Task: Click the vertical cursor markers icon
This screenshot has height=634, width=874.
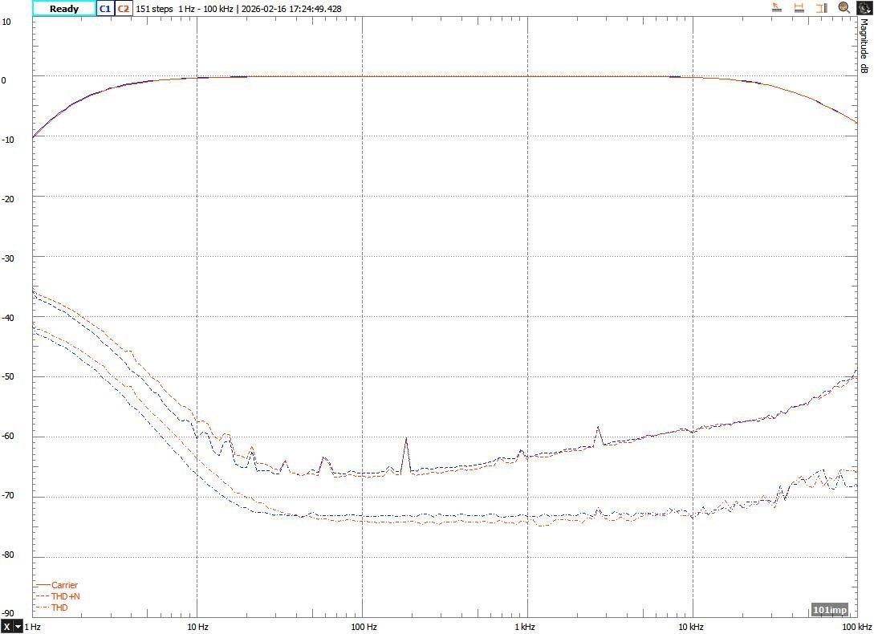Action: point(821,8)
